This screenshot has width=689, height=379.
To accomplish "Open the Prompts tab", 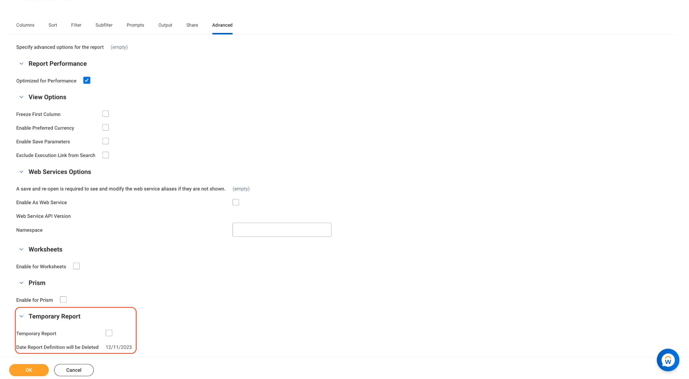I will tap(135, 25).
